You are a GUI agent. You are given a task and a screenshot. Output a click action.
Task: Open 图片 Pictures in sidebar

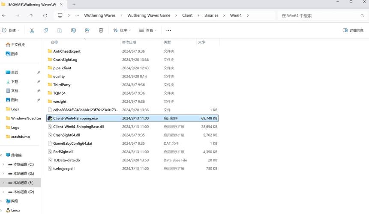12,100
